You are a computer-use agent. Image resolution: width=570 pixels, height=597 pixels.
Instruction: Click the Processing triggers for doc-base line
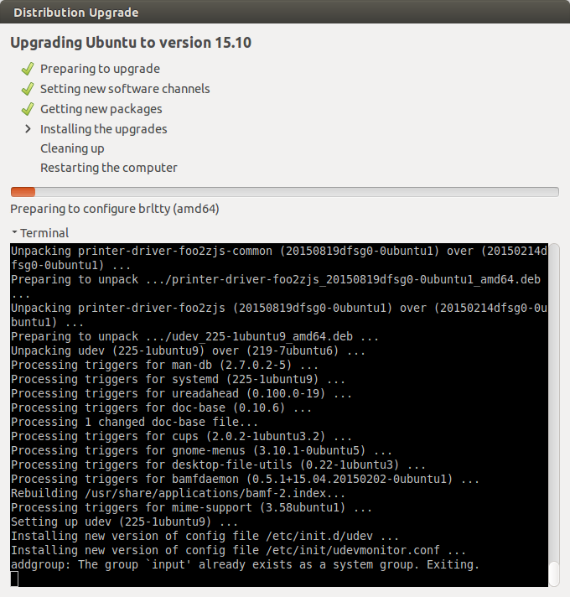coord(161,408)
